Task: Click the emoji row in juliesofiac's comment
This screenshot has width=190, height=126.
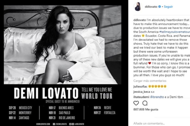Action: click(x=157, y=87)
